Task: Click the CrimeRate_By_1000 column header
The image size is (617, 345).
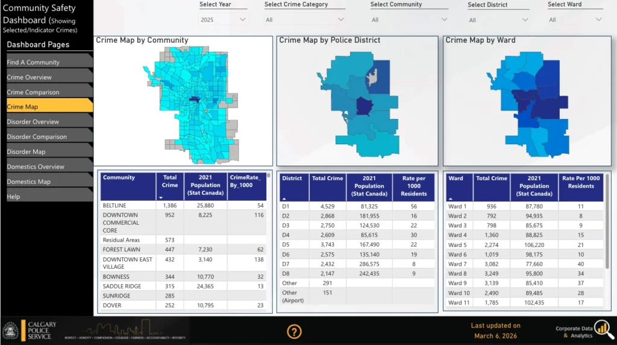Action: (246, 182)
